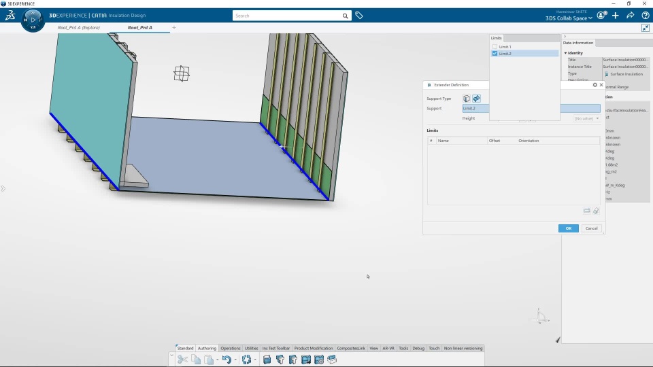Screen dimensions: 653x367
Task: Click the Update cycle icon
Action: (246, 360)
